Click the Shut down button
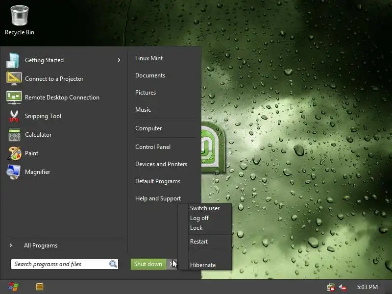 coord(148,264)
